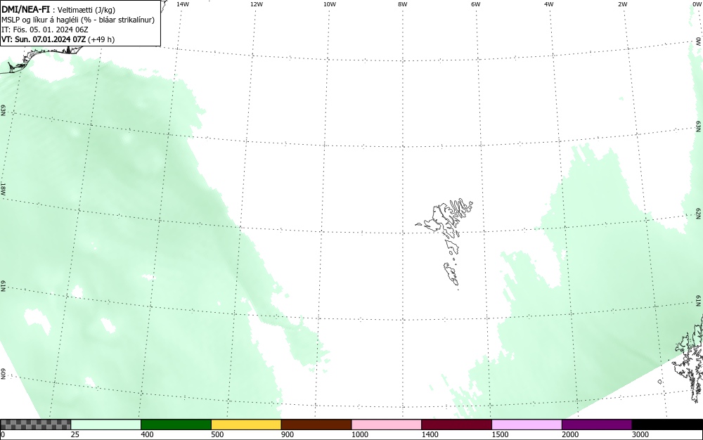Click the legend value "500"
Viewport: 703px width, 440px height.
pyautogui.click(x=217, y=434)
